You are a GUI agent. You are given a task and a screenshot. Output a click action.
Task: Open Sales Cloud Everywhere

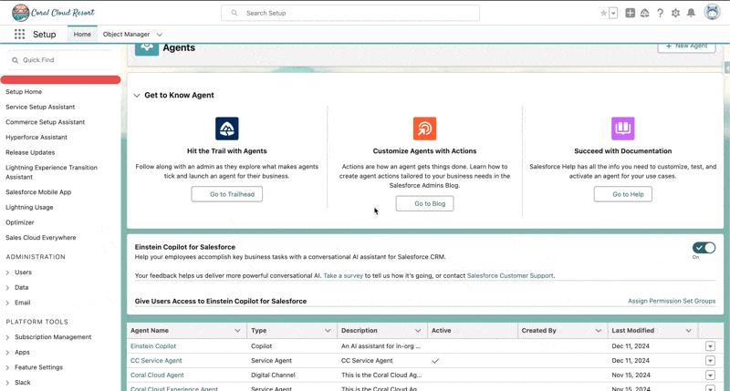click(40, 238)
